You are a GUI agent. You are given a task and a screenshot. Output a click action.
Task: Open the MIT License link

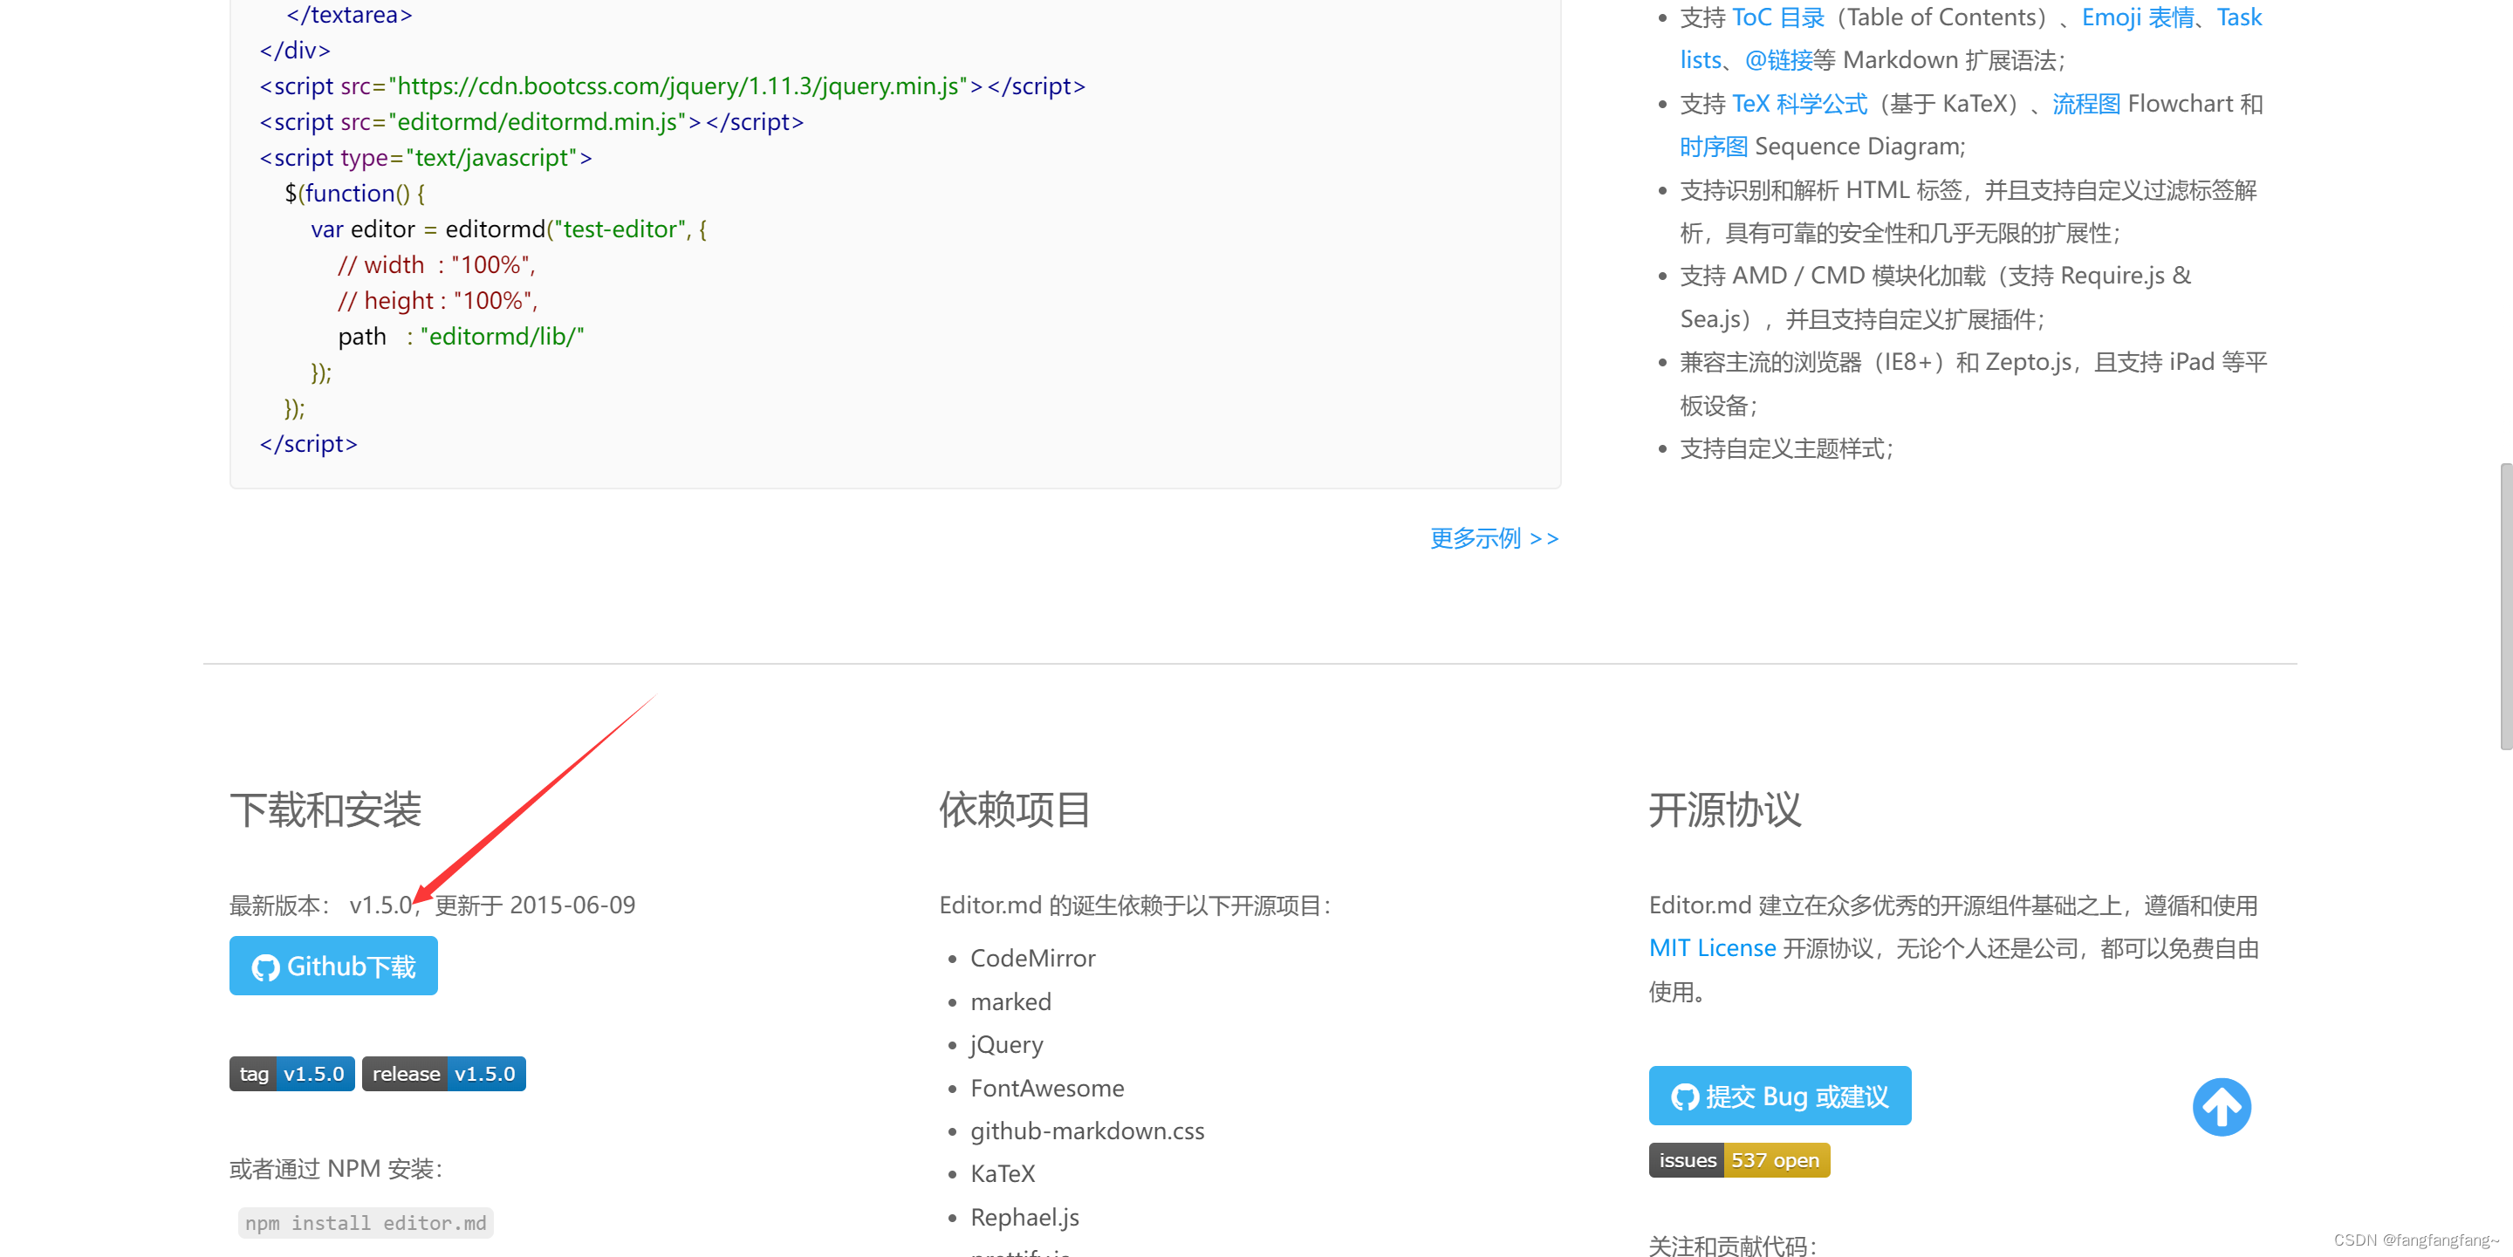point(1712,948)
